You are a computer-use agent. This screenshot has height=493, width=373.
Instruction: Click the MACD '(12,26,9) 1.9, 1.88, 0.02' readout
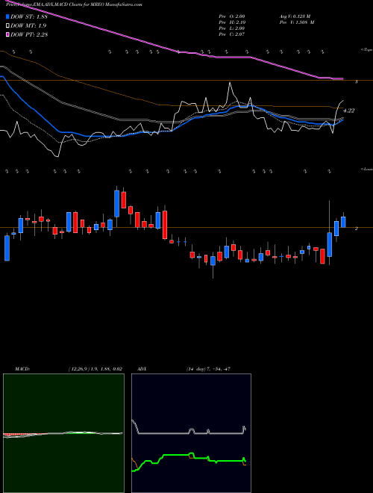click(x=95, y=369)
